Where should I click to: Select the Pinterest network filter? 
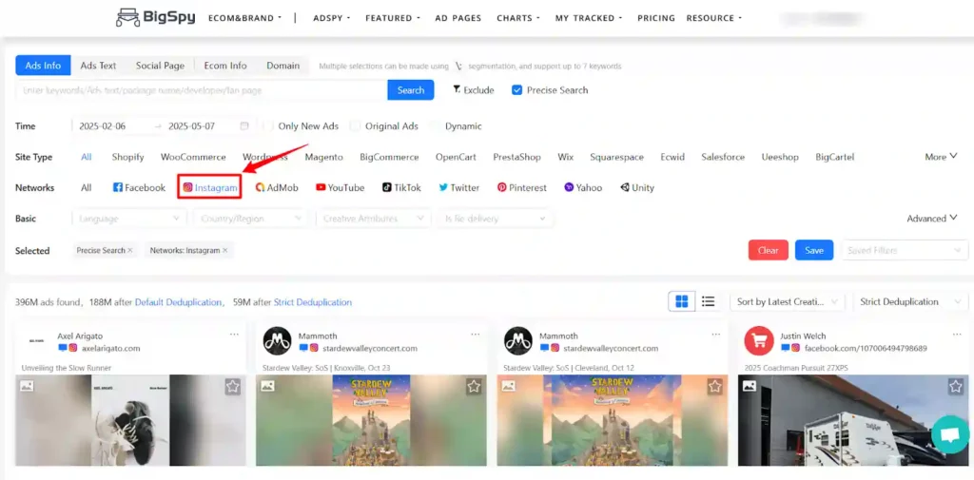(522, 187)
